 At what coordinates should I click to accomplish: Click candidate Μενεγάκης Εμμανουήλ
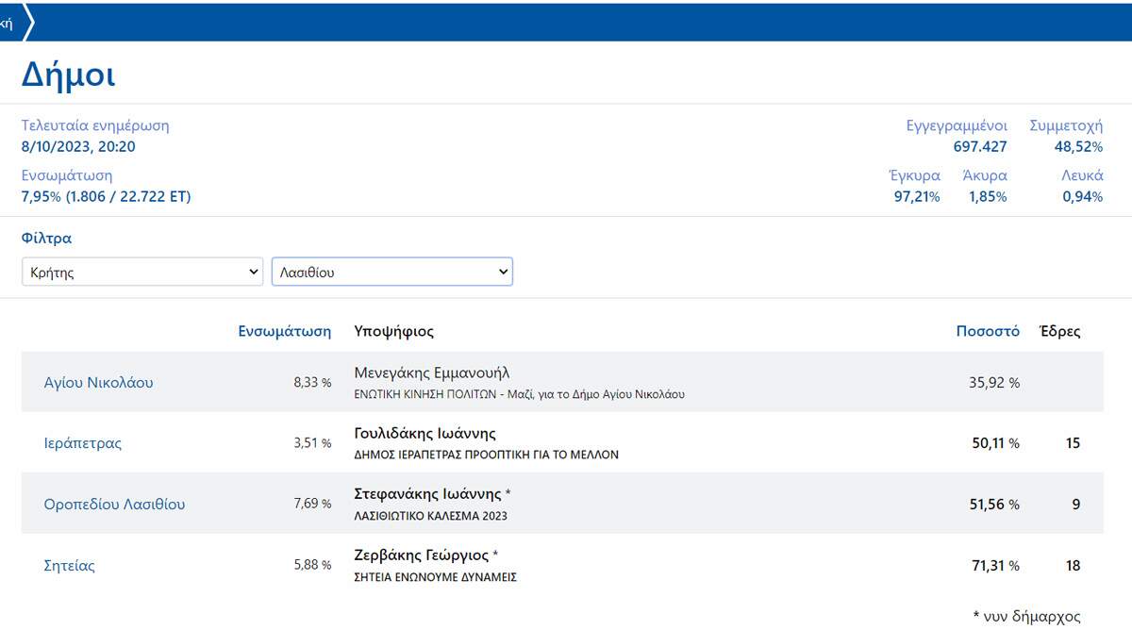pos(431,373)
